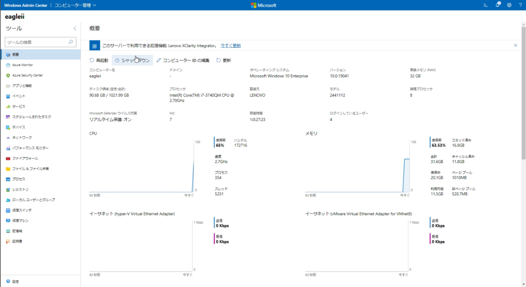
Task: Open the 概要 tool in sidebar
Action: tap(40, 54)
